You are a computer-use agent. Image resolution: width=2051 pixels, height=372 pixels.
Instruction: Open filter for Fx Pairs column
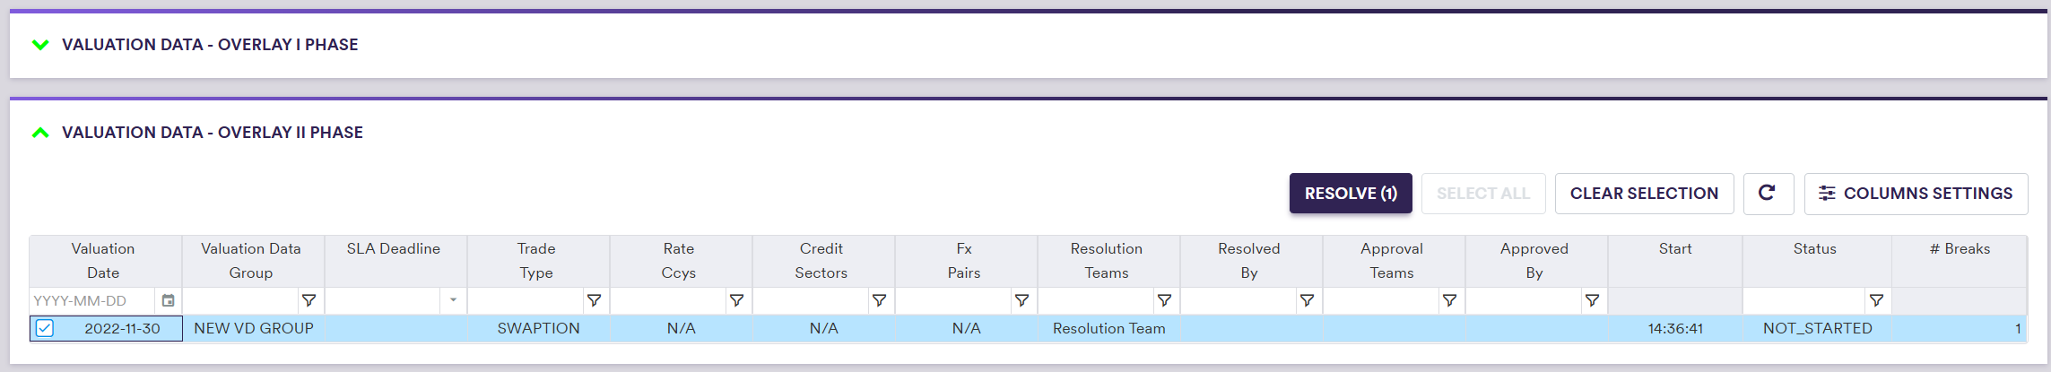[1021, 300]
